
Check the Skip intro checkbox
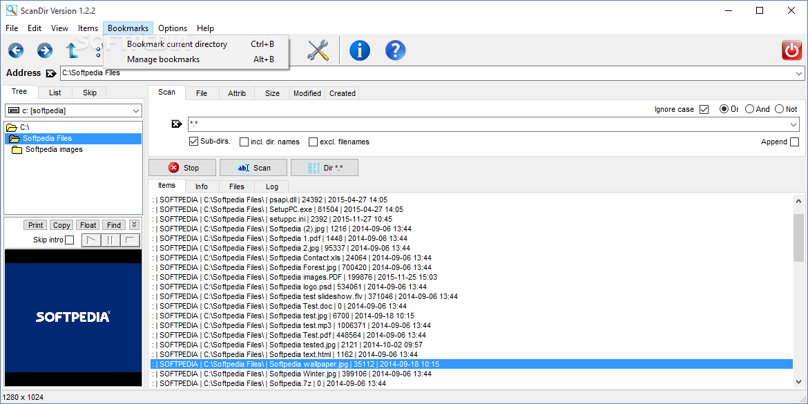pyautogui.click(x=69, y=240)
